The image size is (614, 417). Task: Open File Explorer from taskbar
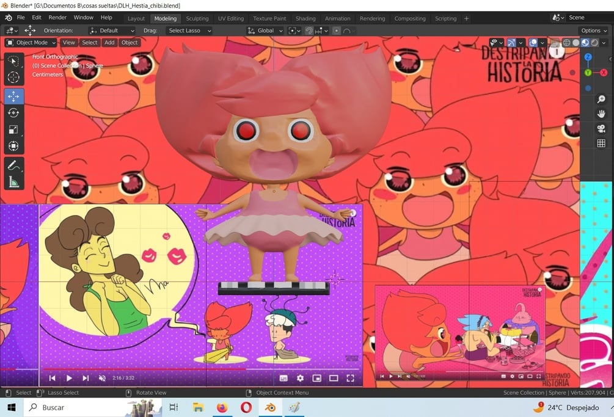tap(198, 408)
